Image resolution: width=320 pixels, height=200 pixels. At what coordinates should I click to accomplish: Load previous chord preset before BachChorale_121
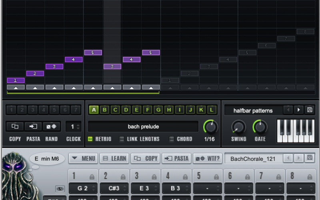[x=288, y=158]
